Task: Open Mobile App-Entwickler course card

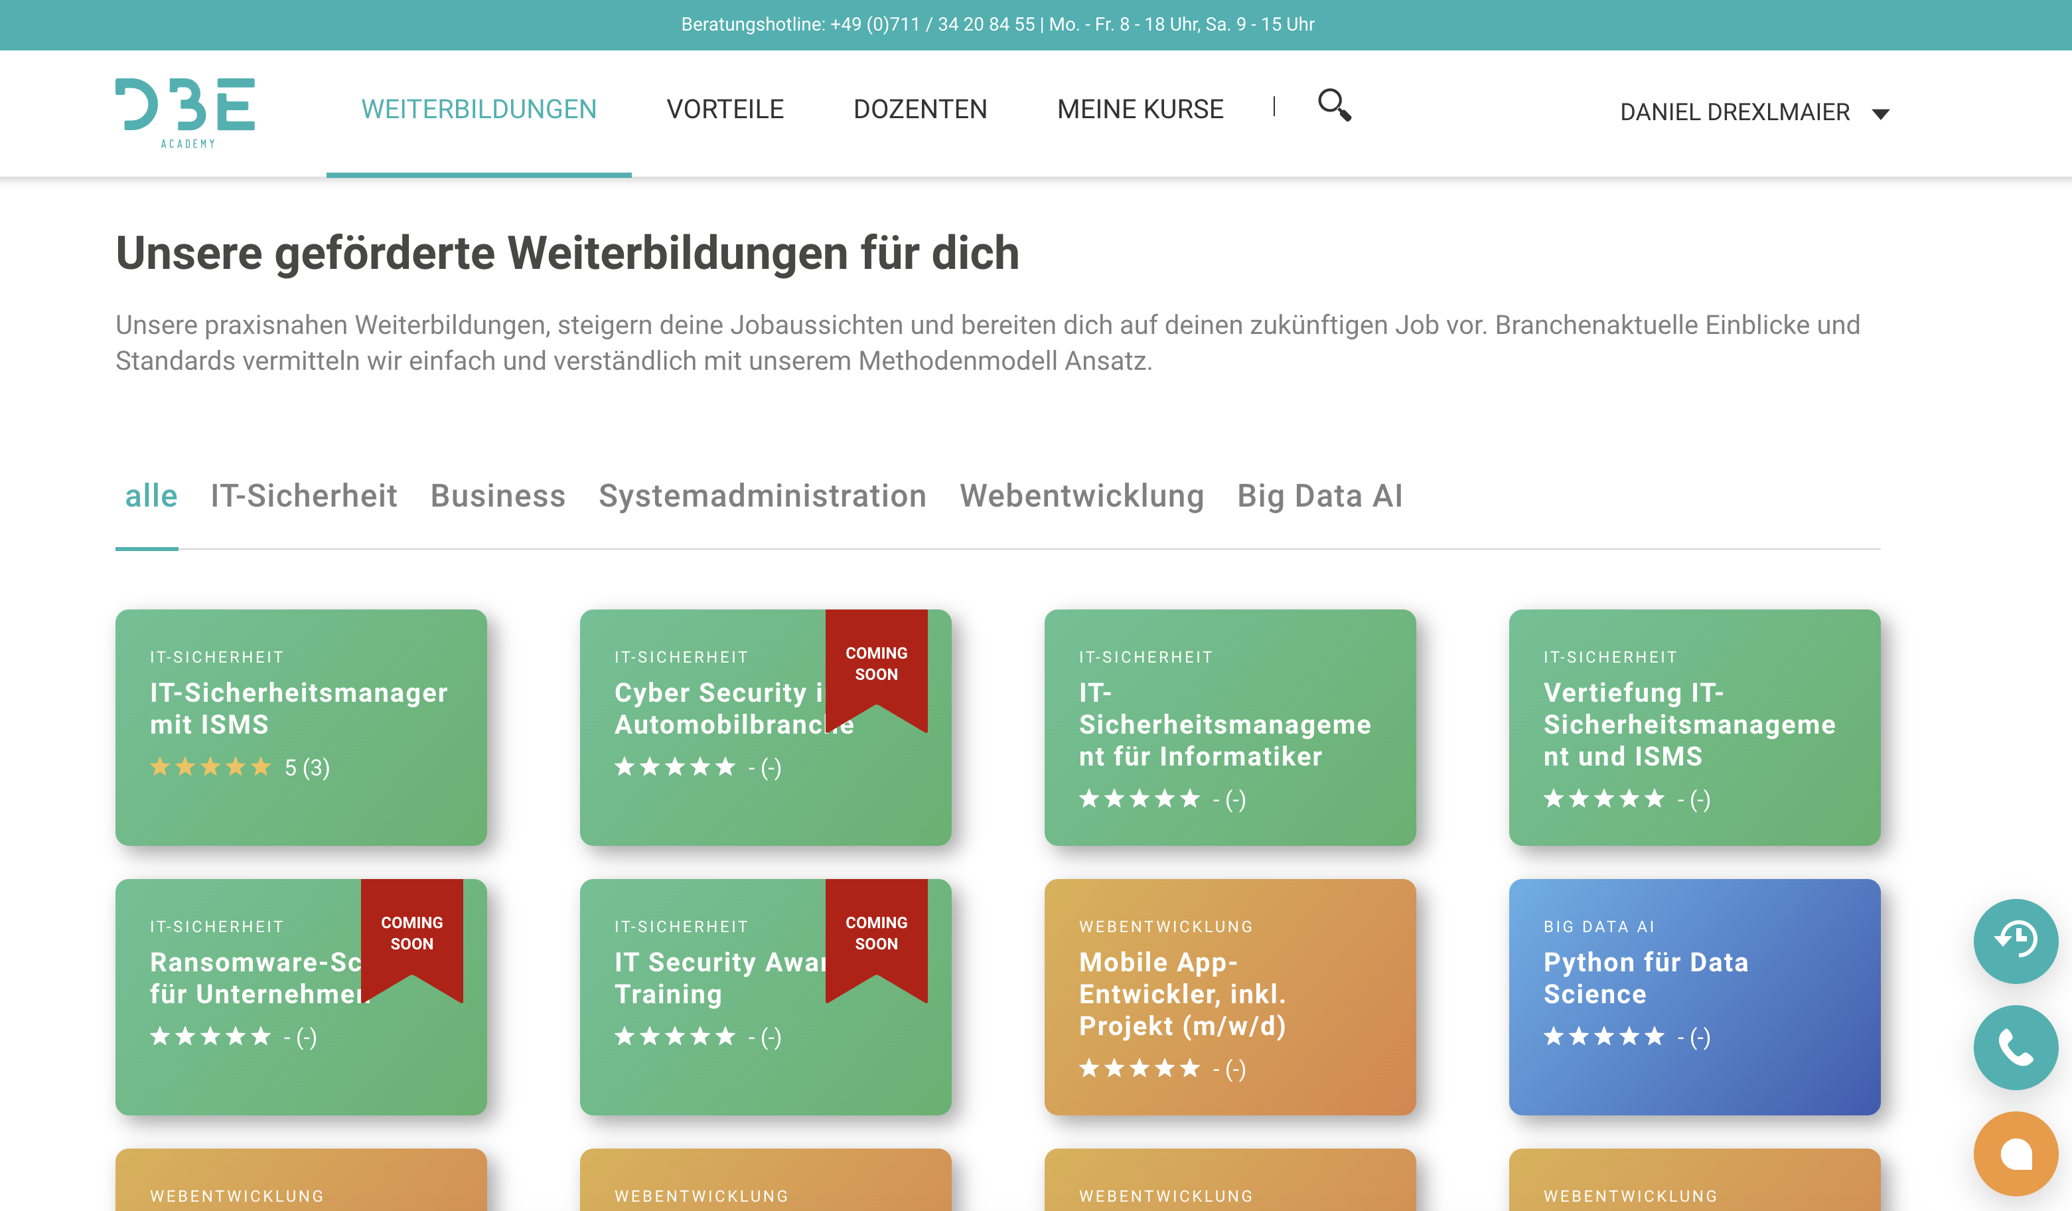Action: point(1229,997)
